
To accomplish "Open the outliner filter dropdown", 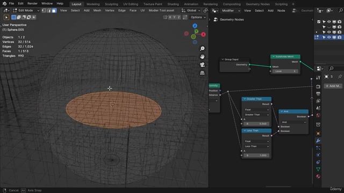I will point(329,11).
